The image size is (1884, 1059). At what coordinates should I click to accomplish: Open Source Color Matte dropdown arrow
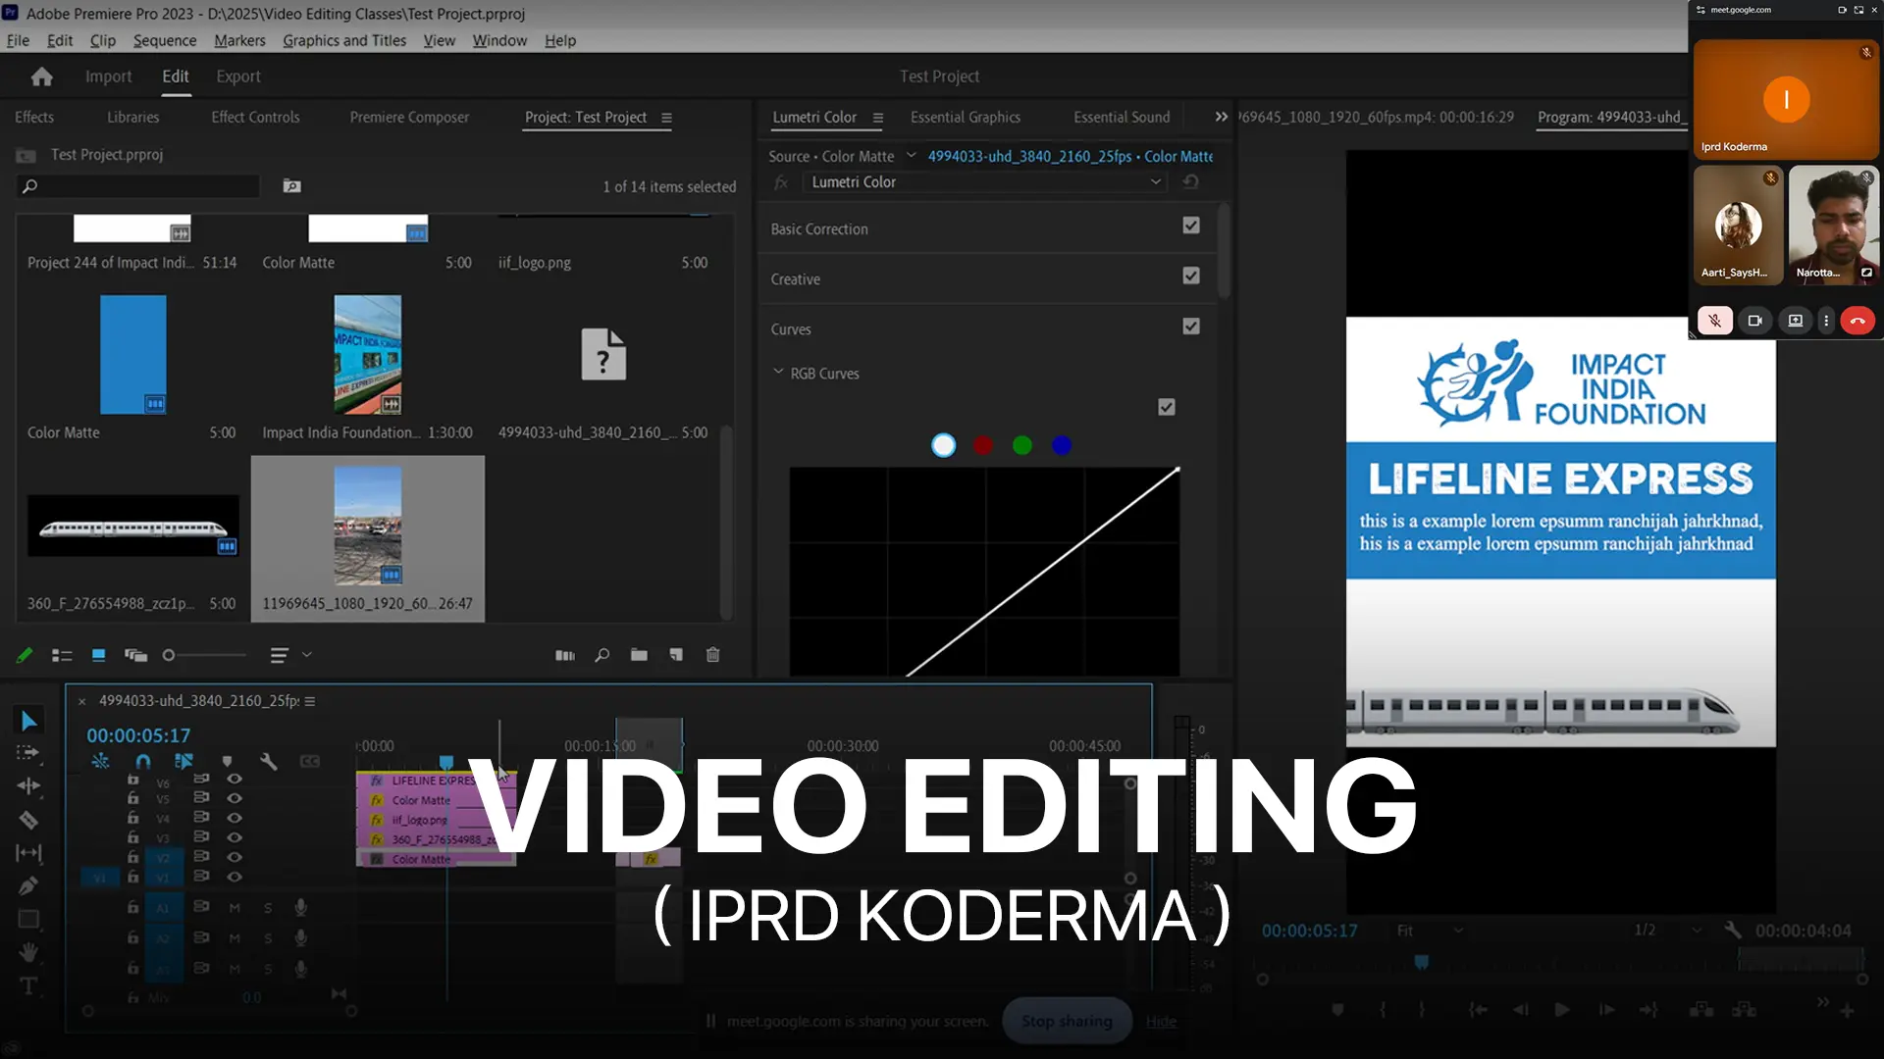(x=911, y=155)
